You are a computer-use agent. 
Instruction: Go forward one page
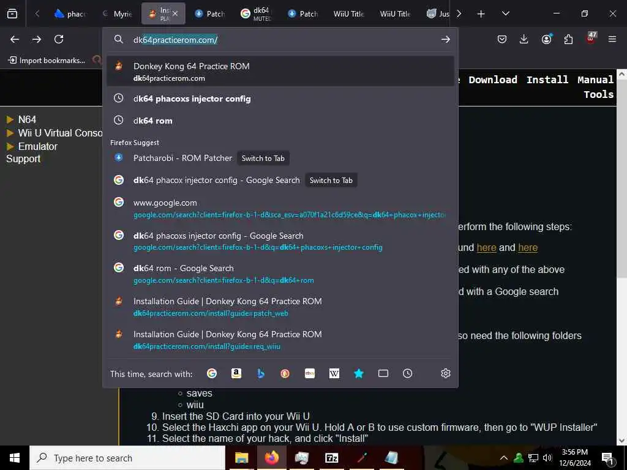(36, 39)
